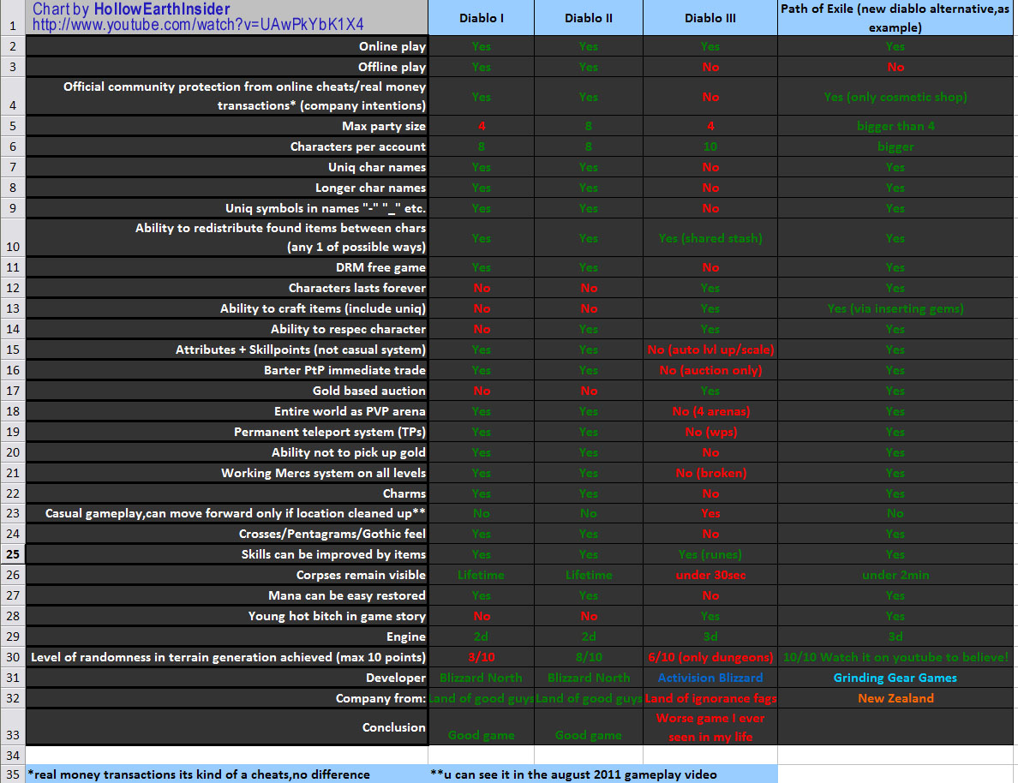This screenshot has height=783, width=1018.
Task: Select the "No (auction only)" cell
Action: click(710, 370)
